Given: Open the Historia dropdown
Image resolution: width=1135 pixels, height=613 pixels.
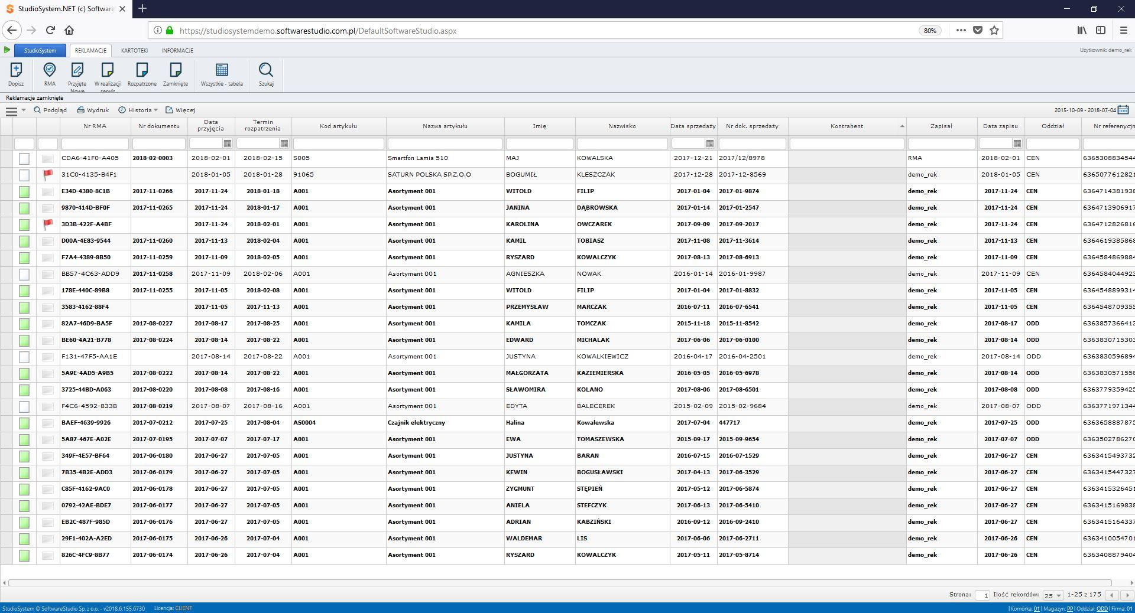Looking at the screenshot, I should click(x=138, y=110).
